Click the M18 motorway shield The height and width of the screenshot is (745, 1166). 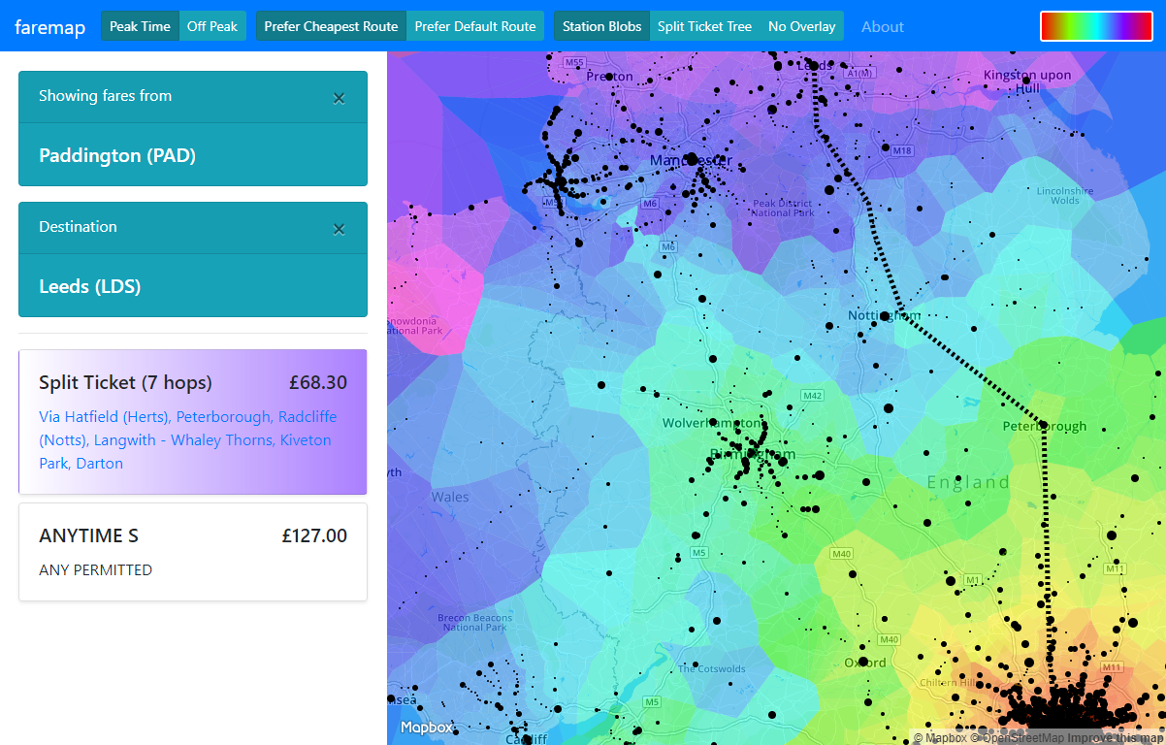pyautogui.click(x=902, y=150)
